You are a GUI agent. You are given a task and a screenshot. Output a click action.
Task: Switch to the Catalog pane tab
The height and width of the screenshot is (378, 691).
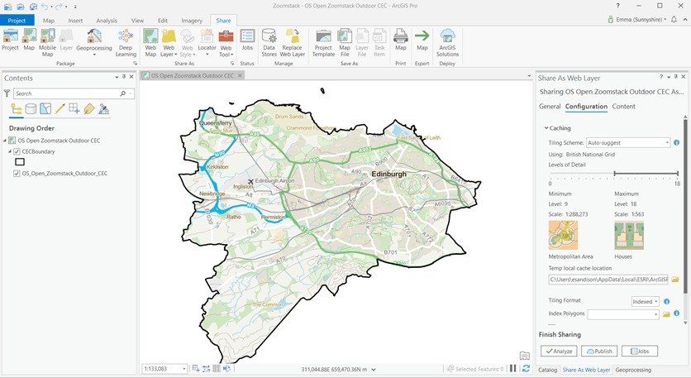tap(548, 370)
